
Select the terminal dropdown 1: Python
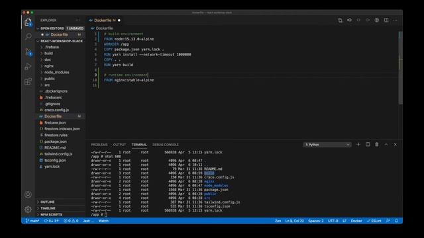pyautogui.click(x=327, y=145)
